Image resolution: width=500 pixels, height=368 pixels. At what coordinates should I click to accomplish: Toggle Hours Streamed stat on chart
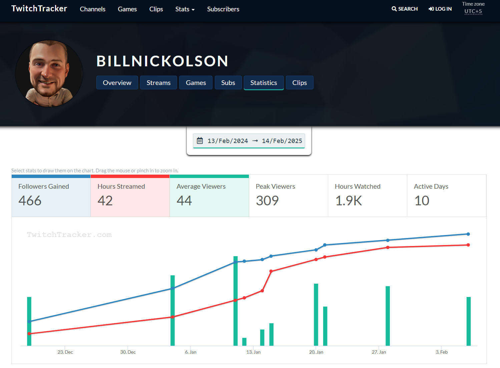coord(130,196)
